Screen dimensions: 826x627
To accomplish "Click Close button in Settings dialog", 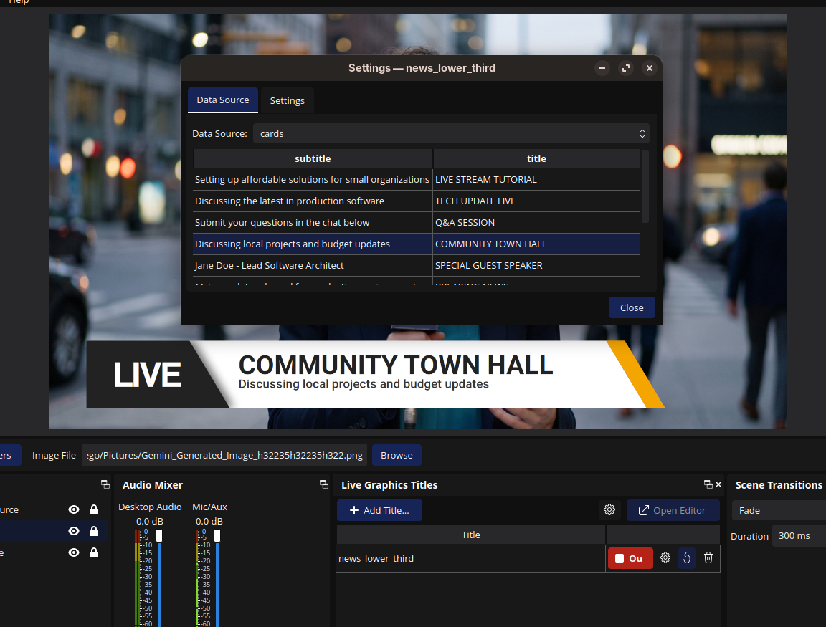I will 632,307.
